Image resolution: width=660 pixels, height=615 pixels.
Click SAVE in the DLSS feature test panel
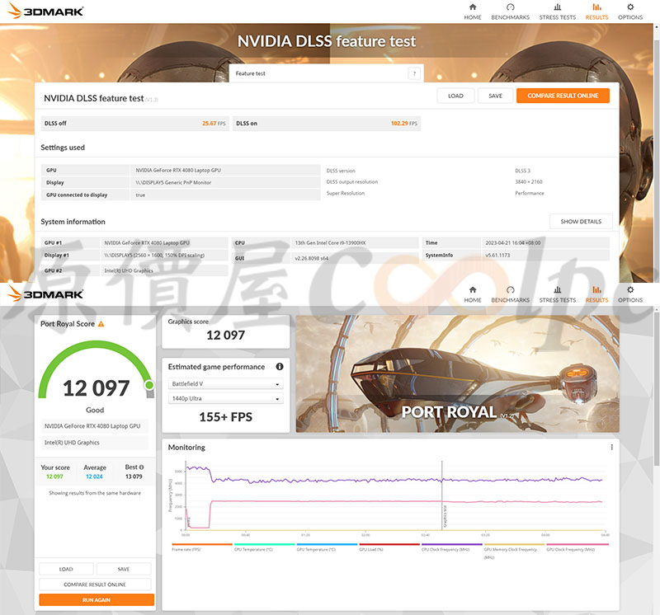pos(496,96)
